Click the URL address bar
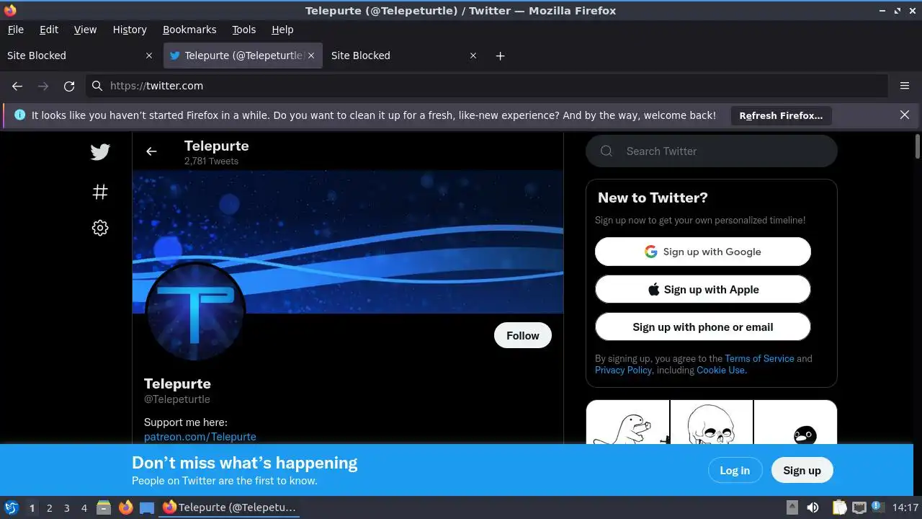Viewport: 922px width, 519px height. point(487,86)
